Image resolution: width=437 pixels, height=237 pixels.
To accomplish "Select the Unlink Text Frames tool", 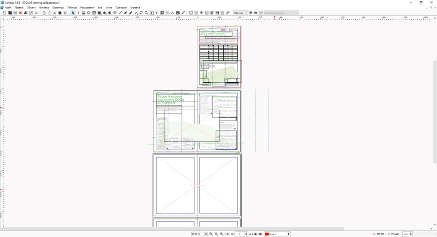I will pos(167,13).
